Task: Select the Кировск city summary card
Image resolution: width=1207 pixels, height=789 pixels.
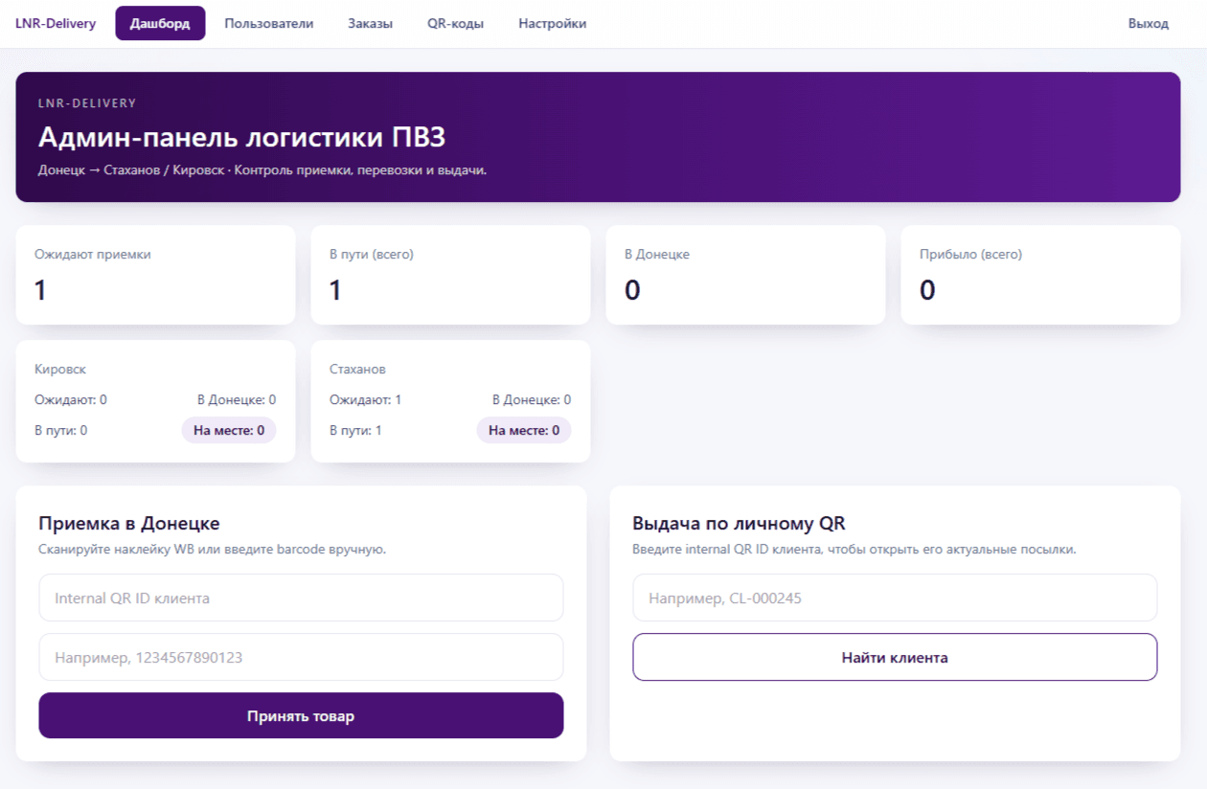Action: point(153,400)
